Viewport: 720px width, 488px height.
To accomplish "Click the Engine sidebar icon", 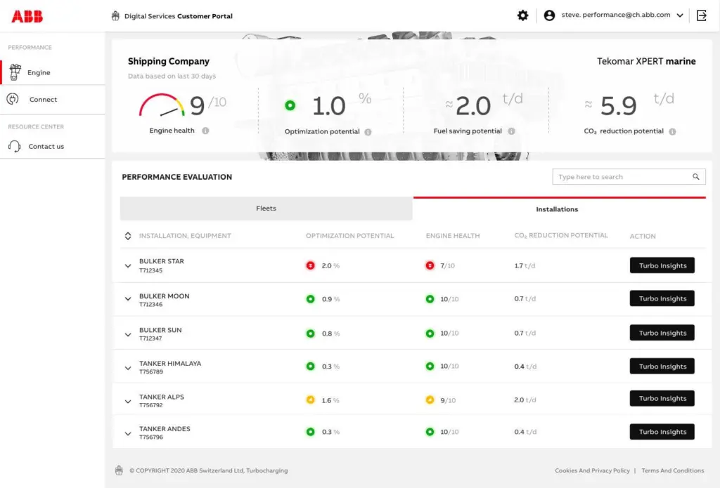I will coord(15,72).
